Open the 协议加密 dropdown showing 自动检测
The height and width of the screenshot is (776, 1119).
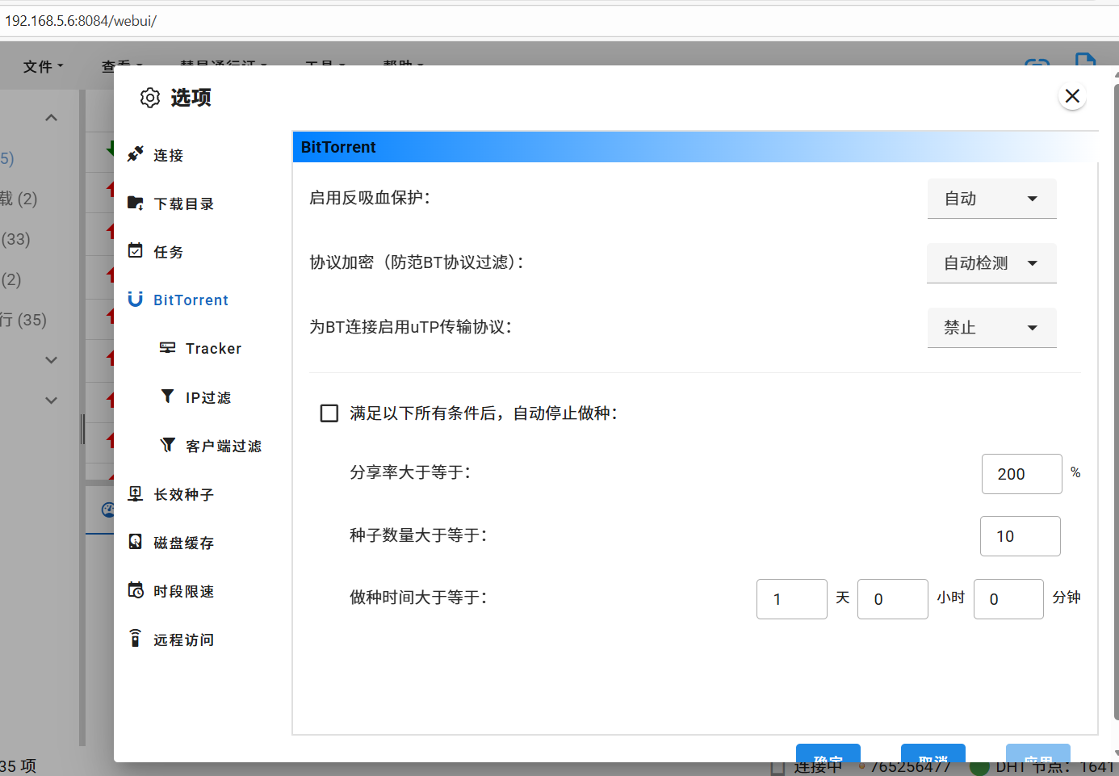[991, 263]
